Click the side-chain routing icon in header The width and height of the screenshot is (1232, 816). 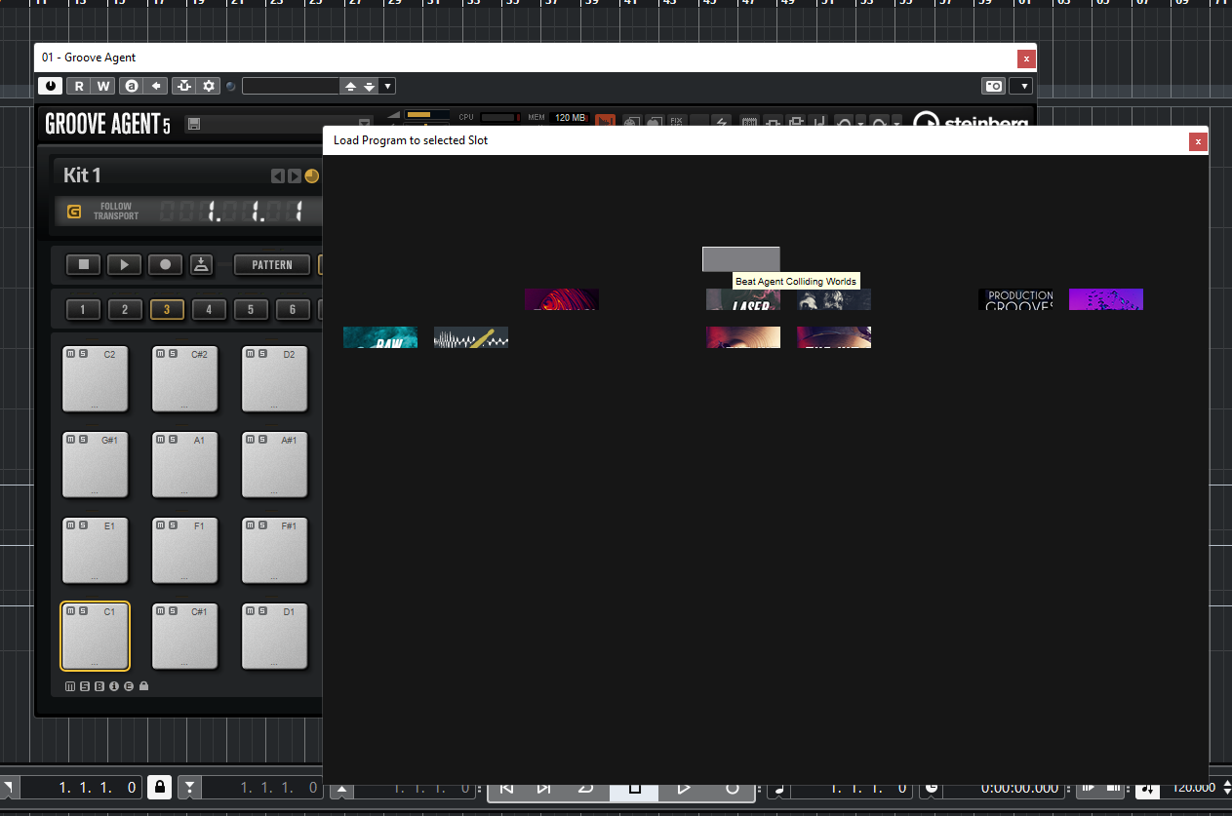pyautogui.click(x=184, y=86)
